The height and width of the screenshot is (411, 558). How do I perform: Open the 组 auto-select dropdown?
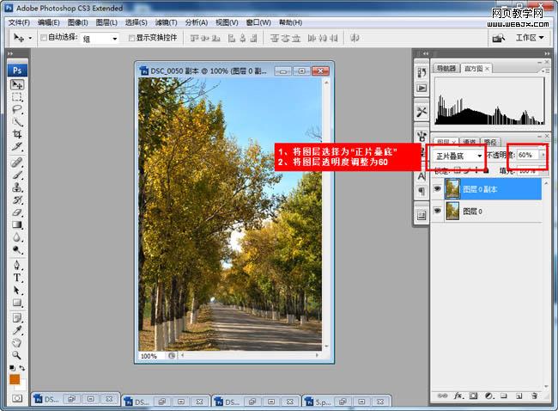click(x=100, y=38)
